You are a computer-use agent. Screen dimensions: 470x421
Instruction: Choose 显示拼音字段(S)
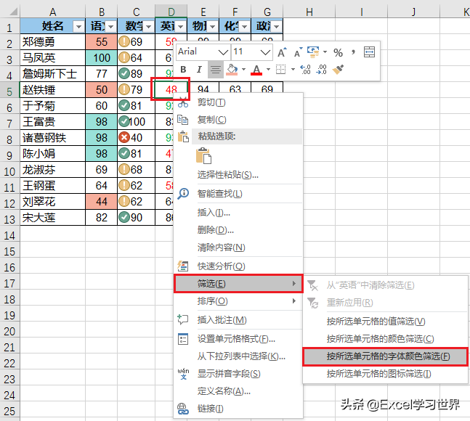coord(238,374)
